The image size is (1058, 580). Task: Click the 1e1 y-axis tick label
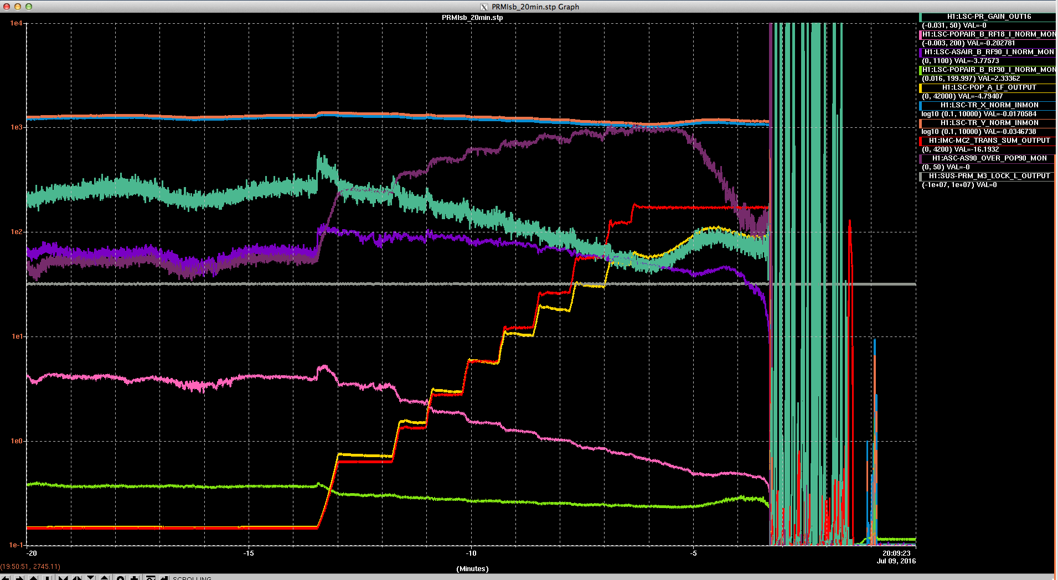coord(17,336)
